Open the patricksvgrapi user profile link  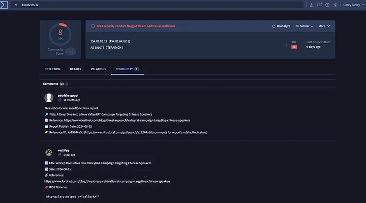[68, 96]
